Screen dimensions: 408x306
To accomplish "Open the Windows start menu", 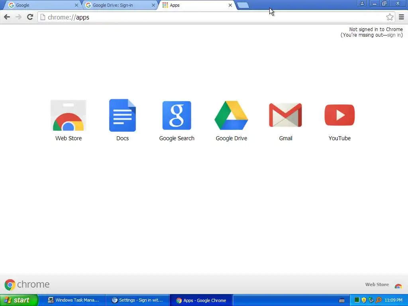I will 19,300.
